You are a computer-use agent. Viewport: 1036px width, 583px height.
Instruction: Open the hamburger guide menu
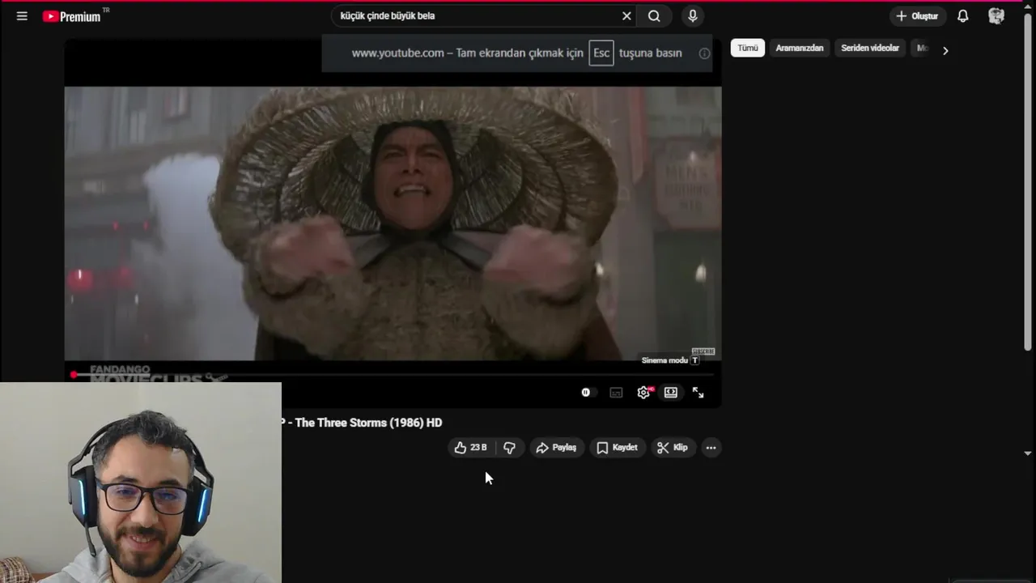coord(22,16)
